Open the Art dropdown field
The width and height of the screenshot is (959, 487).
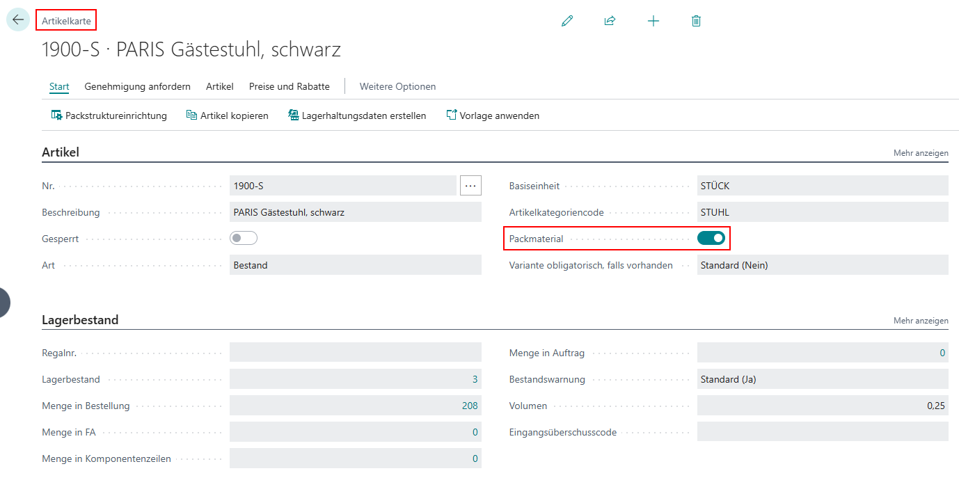[x=356, y=265]
